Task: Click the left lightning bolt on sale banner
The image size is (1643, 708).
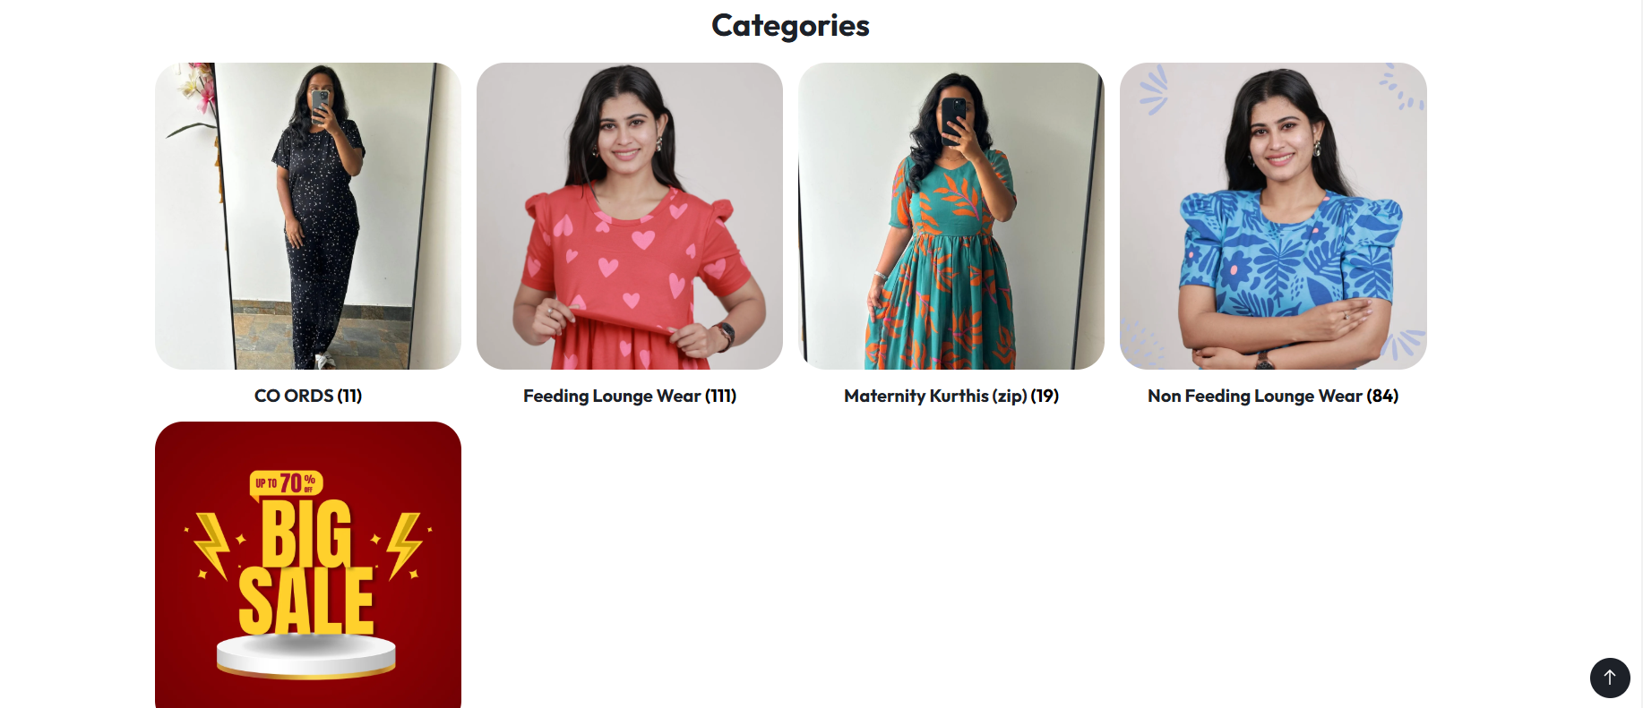Action: 212,545
